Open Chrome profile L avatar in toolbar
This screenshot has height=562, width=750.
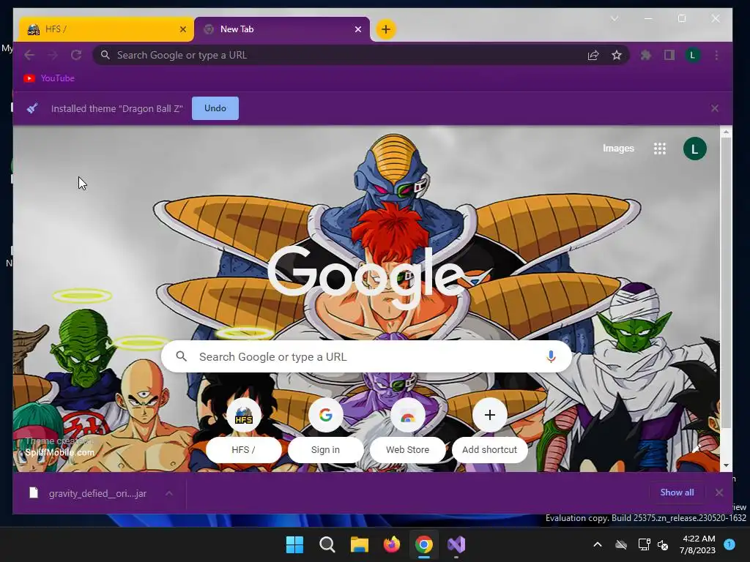coord(693,55)
